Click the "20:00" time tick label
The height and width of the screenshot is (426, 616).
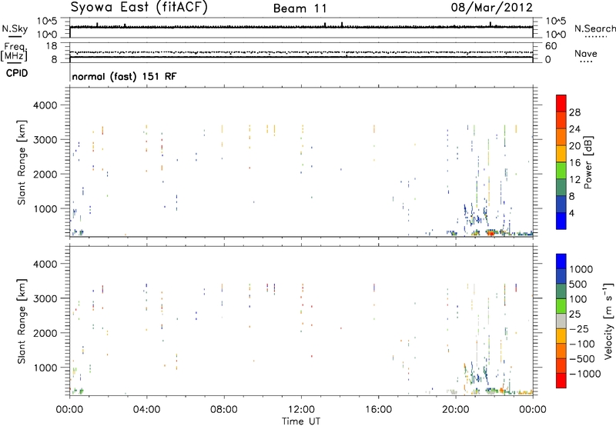click(456, 410)
